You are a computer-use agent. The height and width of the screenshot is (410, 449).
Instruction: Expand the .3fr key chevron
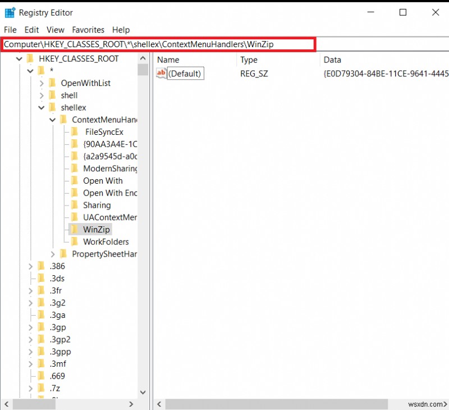pyautogui.click(x=30, y=291)
